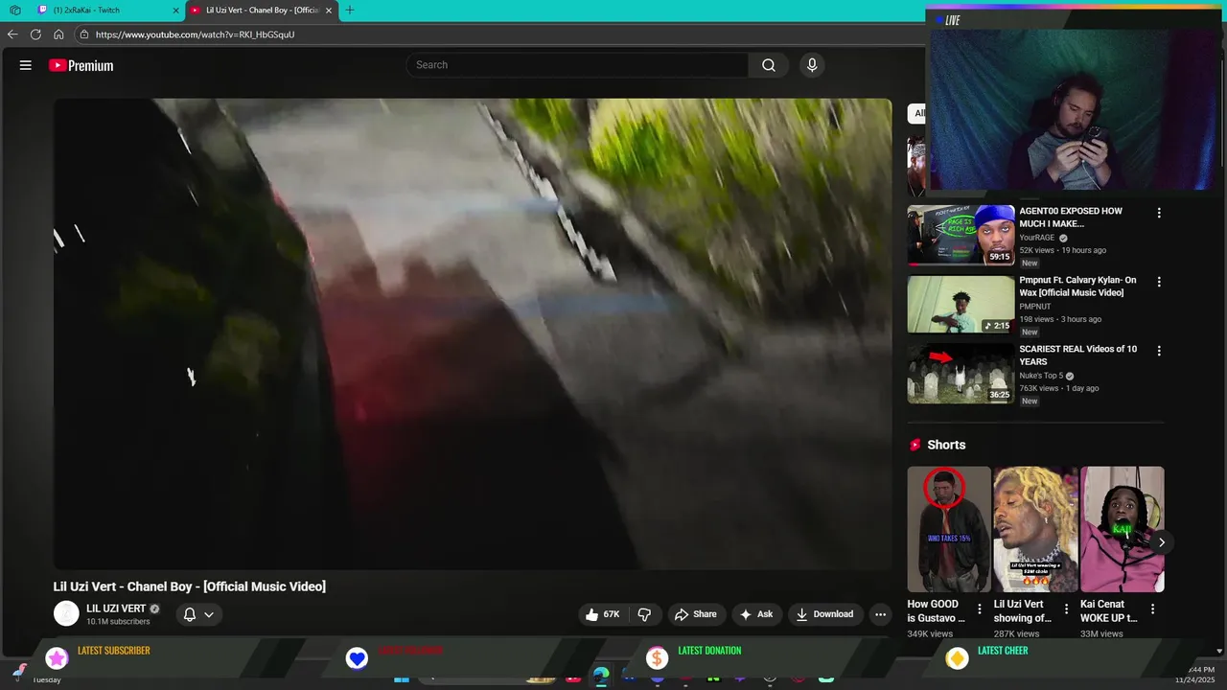The height and width of the screenshot is (690, 1227).
Task: Click the YouTube Premium logo
Action: (81, 65)
